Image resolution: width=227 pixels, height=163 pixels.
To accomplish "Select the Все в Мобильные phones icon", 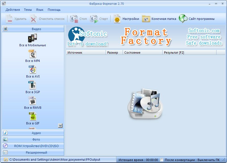I will (32, 38).
